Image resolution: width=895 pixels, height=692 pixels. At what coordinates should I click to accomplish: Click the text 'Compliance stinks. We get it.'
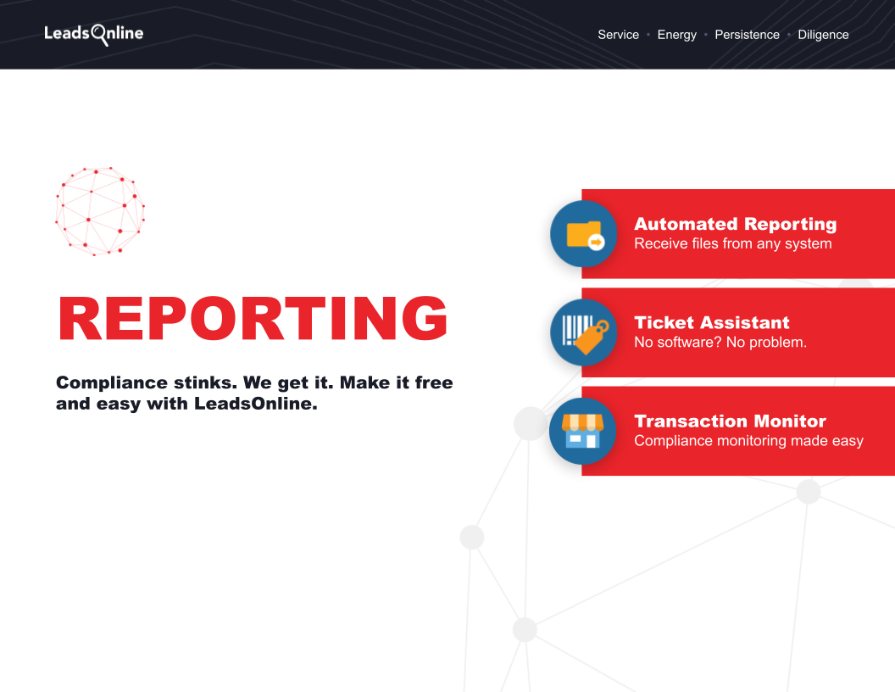click(195, 382)
